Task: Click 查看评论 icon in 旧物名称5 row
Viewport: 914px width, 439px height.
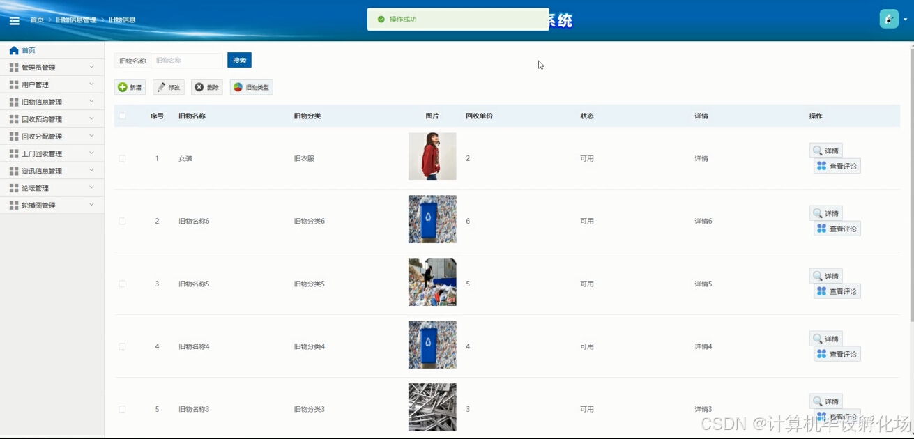Action: [x=821, y=291]
